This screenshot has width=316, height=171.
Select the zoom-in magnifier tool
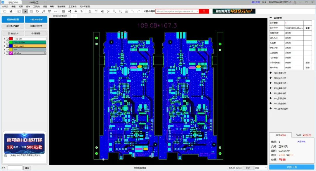point(114,11)
